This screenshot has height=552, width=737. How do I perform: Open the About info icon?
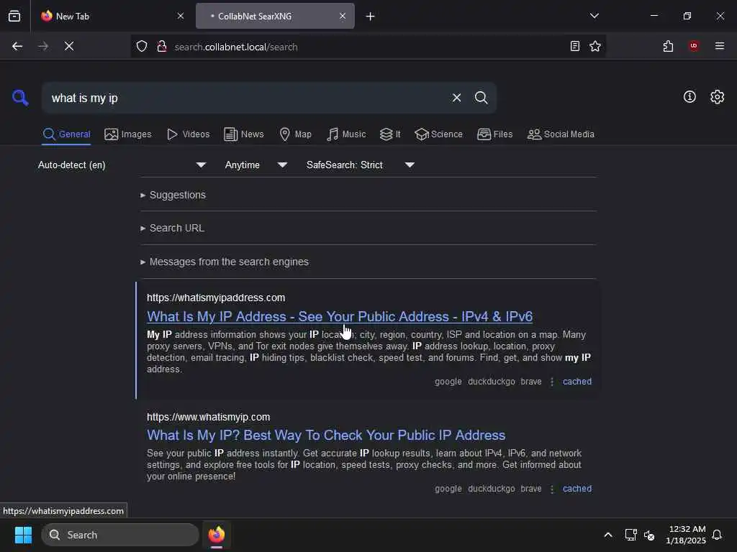(x=689, y=97)
